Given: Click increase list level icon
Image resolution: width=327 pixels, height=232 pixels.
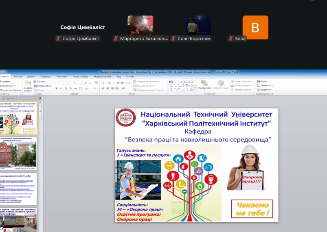Looking at the screenshot, I should tap(123, 83).
